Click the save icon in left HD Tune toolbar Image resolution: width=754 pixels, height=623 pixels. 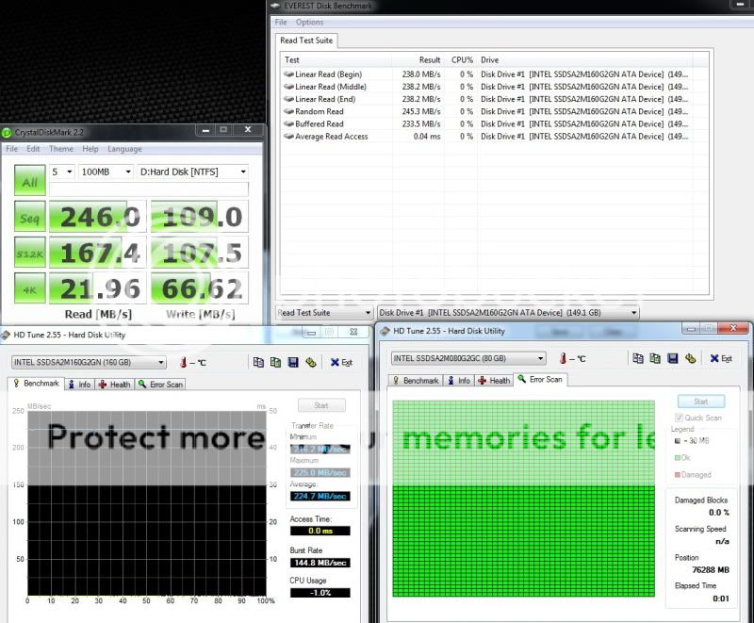[293, 362]
